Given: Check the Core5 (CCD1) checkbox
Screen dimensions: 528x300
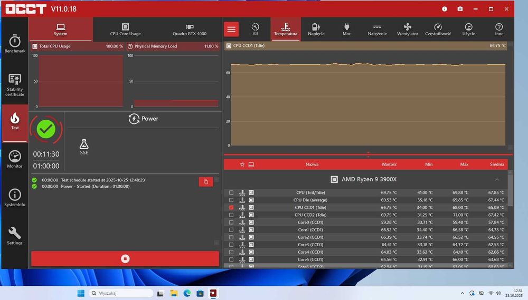Looking at the screenshot, I should [231, 259].
